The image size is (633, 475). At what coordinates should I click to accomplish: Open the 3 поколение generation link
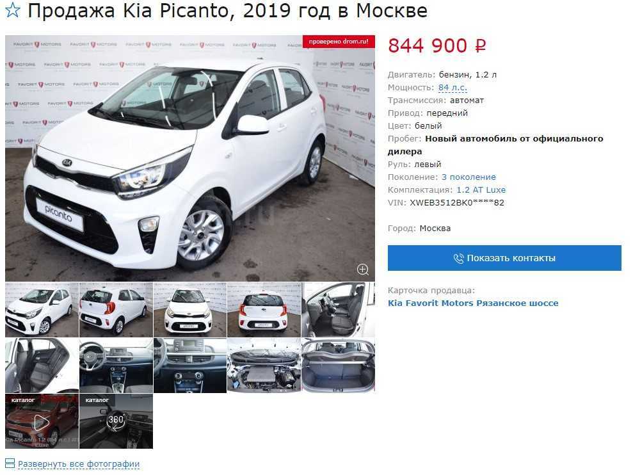[469, 177]
